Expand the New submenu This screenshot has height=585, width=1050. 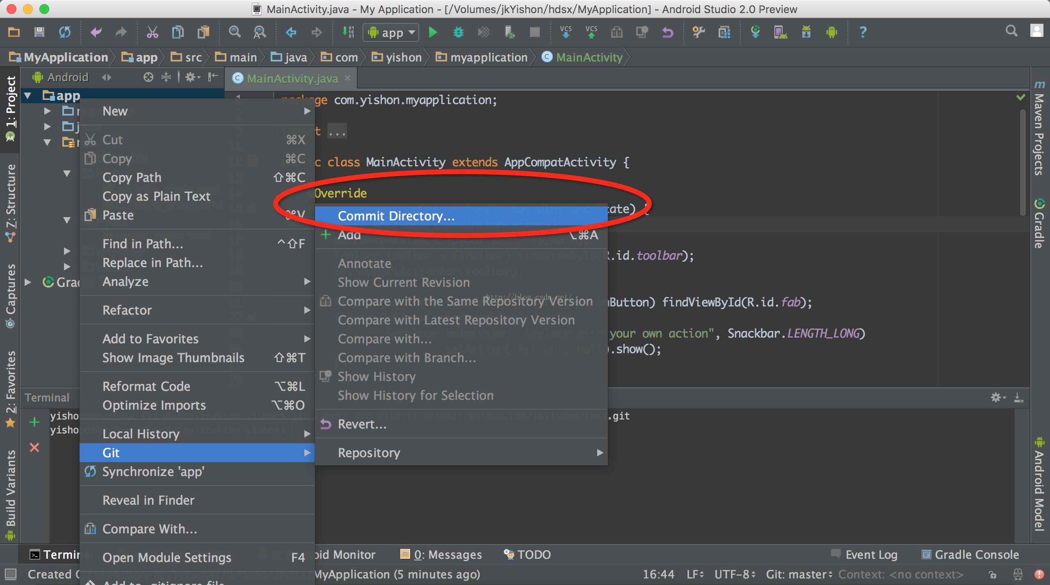coord(197,111)
